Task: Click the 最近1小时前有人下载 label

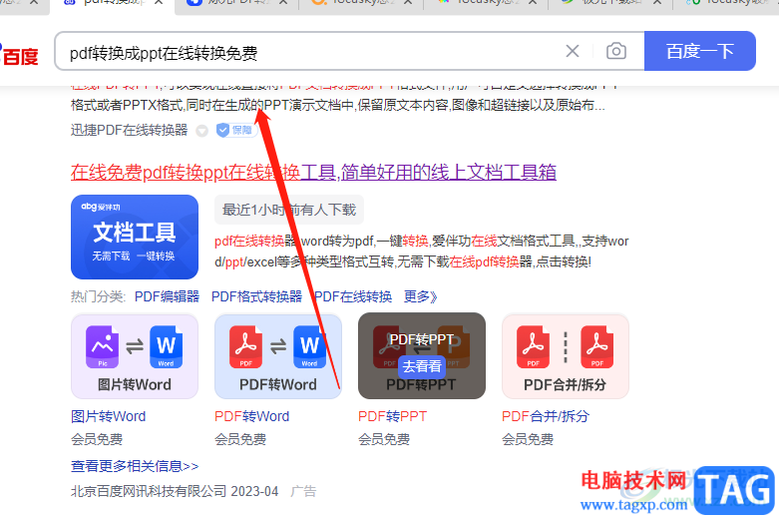Action: [289, 210]
